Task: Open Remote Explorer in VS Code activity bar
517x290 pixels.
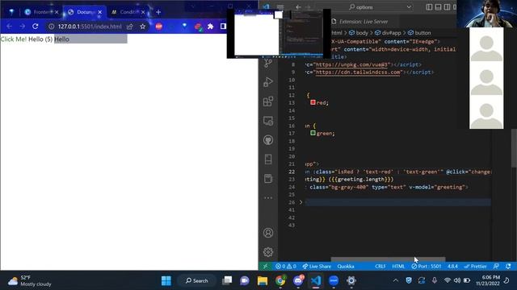Action: [268, 121]
